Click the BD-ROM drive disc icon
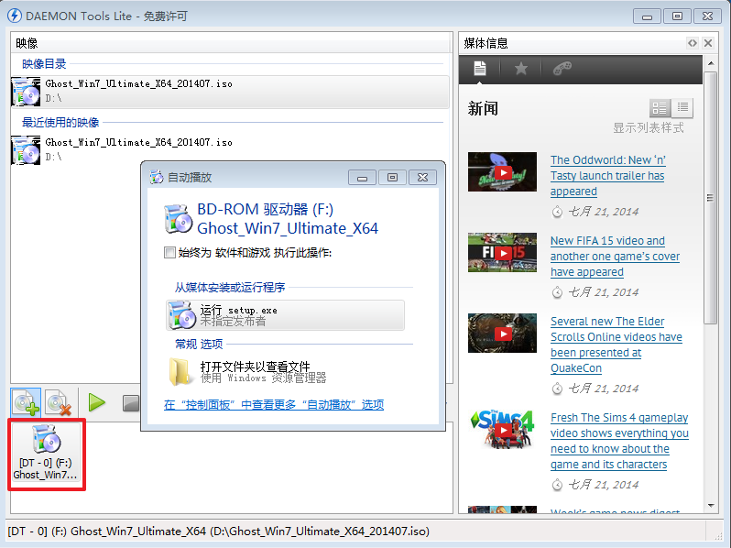This screenshot has width=731, height=548. point(178,219)
